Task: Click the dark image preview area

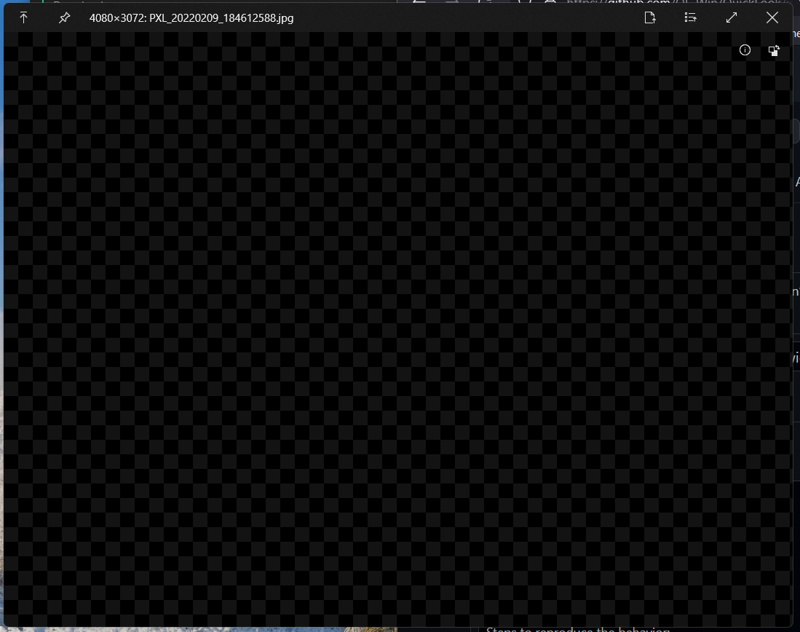Action: point(397,329)
